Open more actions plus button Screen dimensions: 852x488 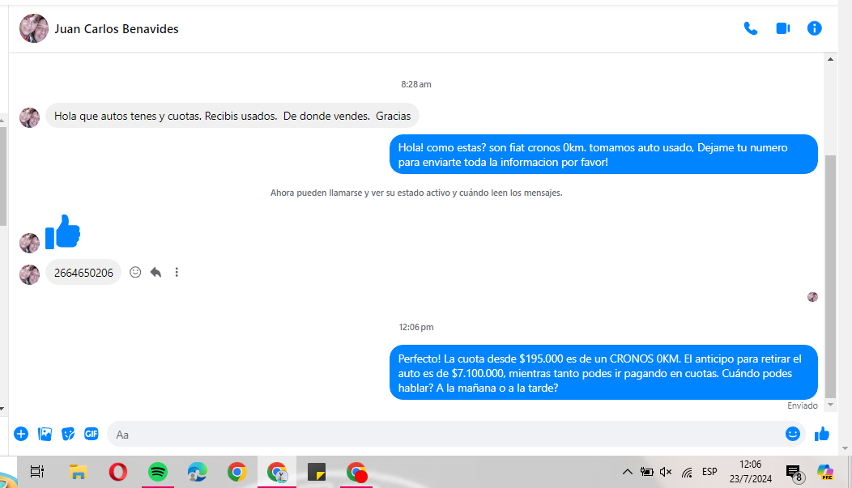(21, 434)
